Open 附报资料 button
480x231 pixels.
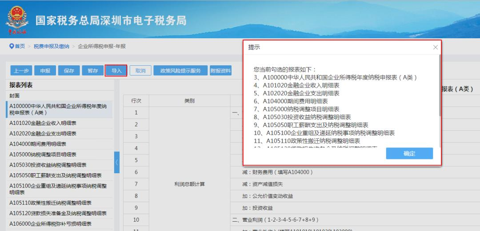(220, 71)
